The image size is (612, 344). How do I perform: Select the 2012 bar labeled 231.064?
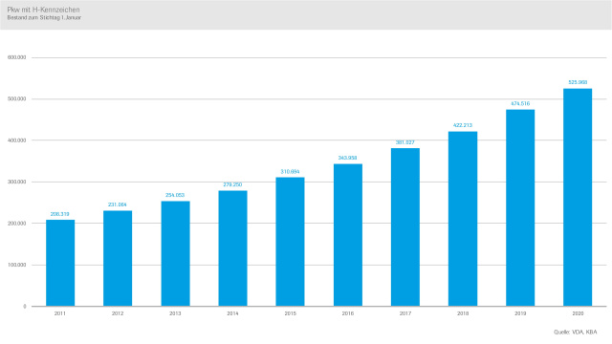(x=118, y=258)
